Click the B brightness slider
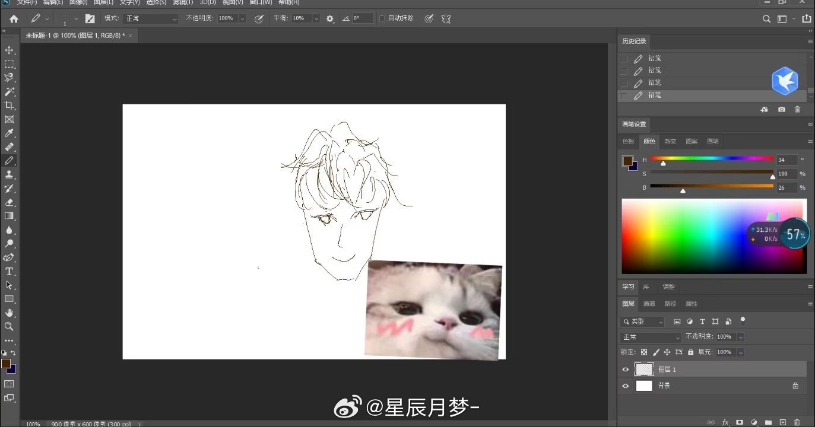The image size is (815, 427). [x=712, y=186]
